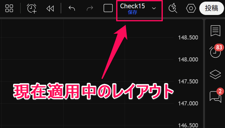Open the watchlist panel icon
225x128 pixels.
click(215, 31)
